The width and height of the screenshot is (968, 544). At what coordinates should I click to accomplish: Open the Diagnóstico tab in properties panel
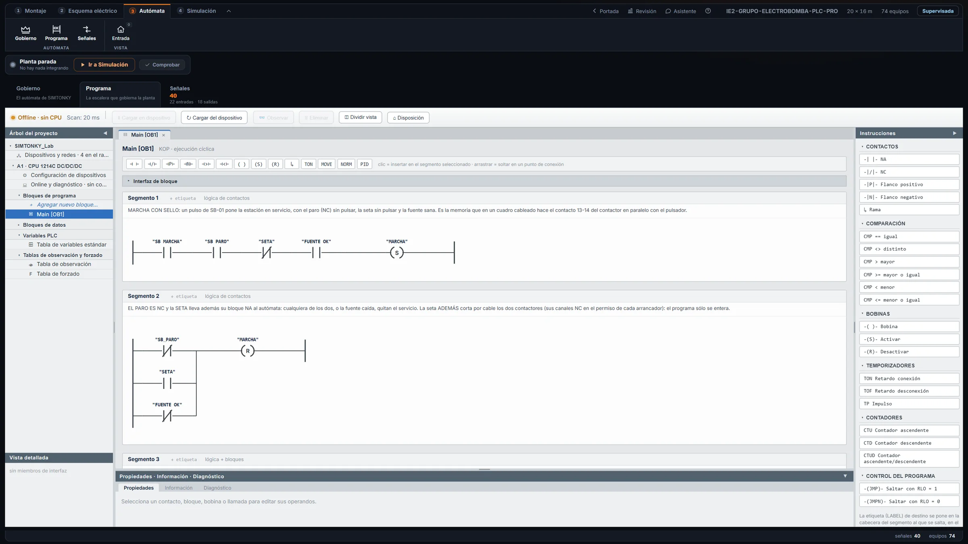click(217, 488)
